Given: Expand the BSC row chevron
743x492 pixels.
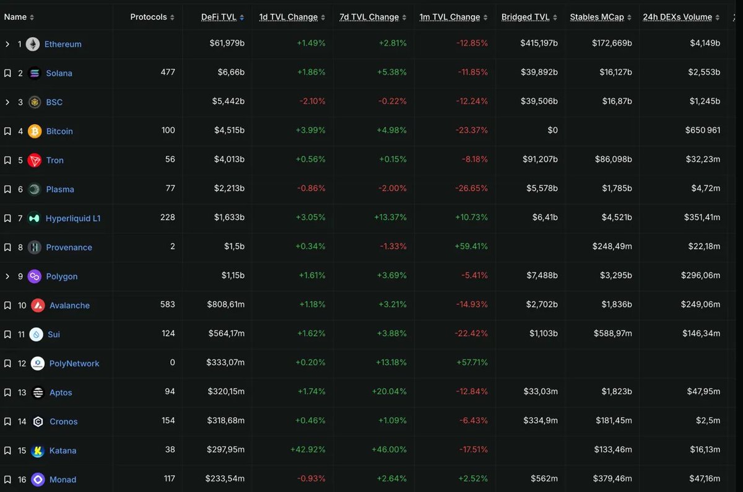Looking at the screenshot, I should click(x=7, y=102).
